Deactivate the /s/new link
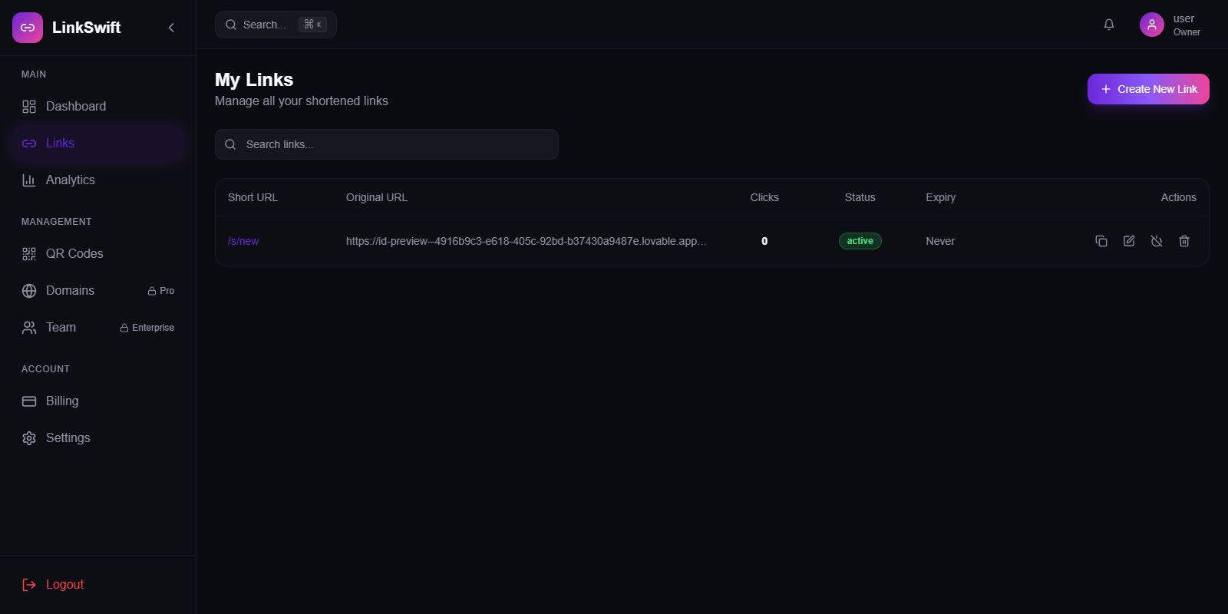This screenshot has height=614, width=1228. coord(1157,241)
